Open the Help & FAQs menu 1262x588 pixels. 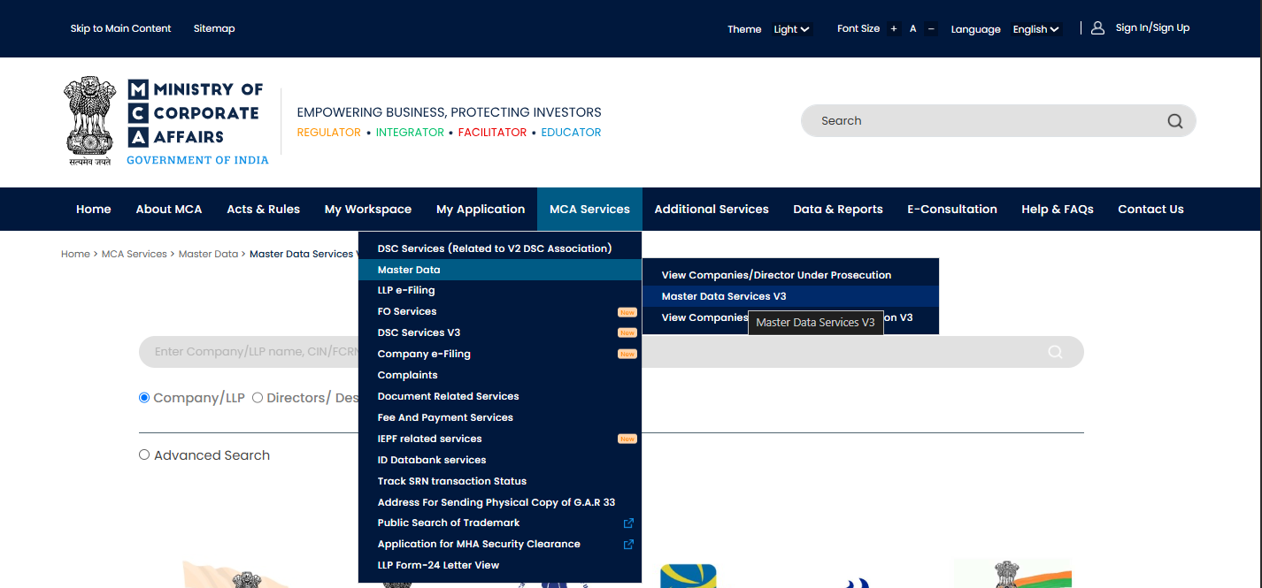[x=1058, y=210]
